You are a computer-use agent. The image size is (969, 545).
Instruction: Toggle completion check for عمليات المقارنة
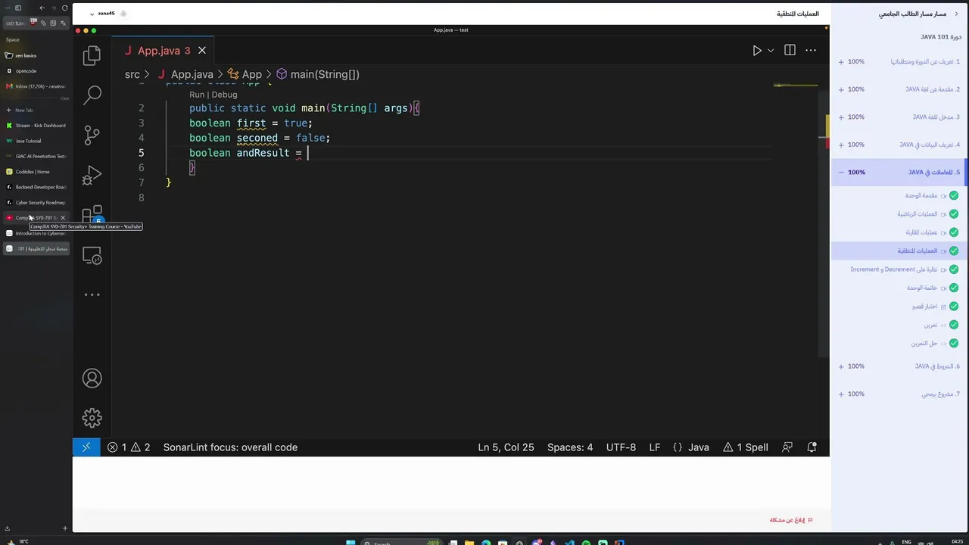point(954,232)
